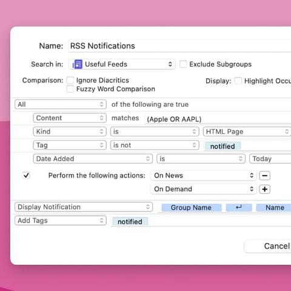Image resolution: width=291 pixels, height=291 pixels.
Task: Click the (Apple OR AAPL) content field
Action: tap(218, 119)
